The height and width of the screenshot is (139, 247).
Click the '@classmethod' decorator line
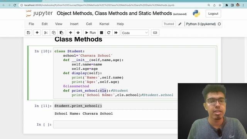coord(76,86)
